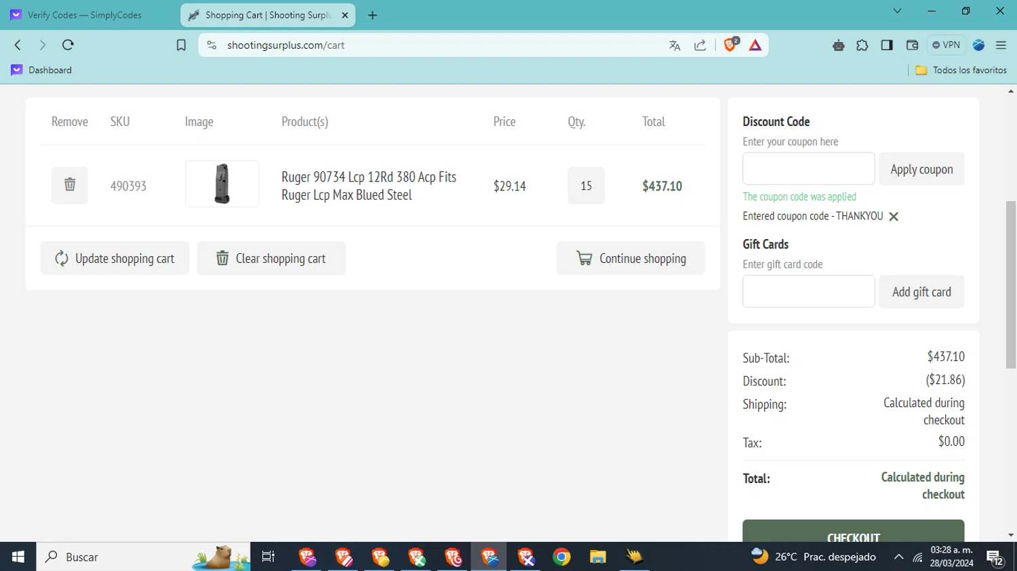This screenshot has height=571, width=1017.
Task: Share this page icon
Action: (700, 45)
